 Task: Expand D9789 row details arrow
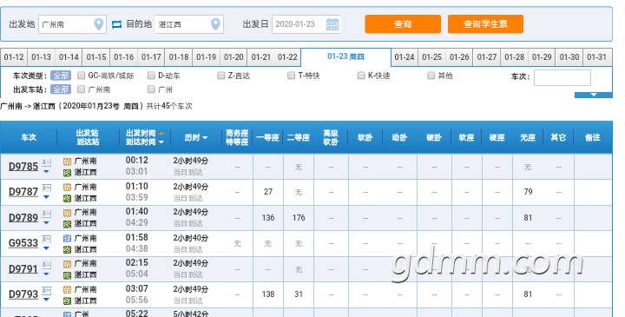point(46,223)
